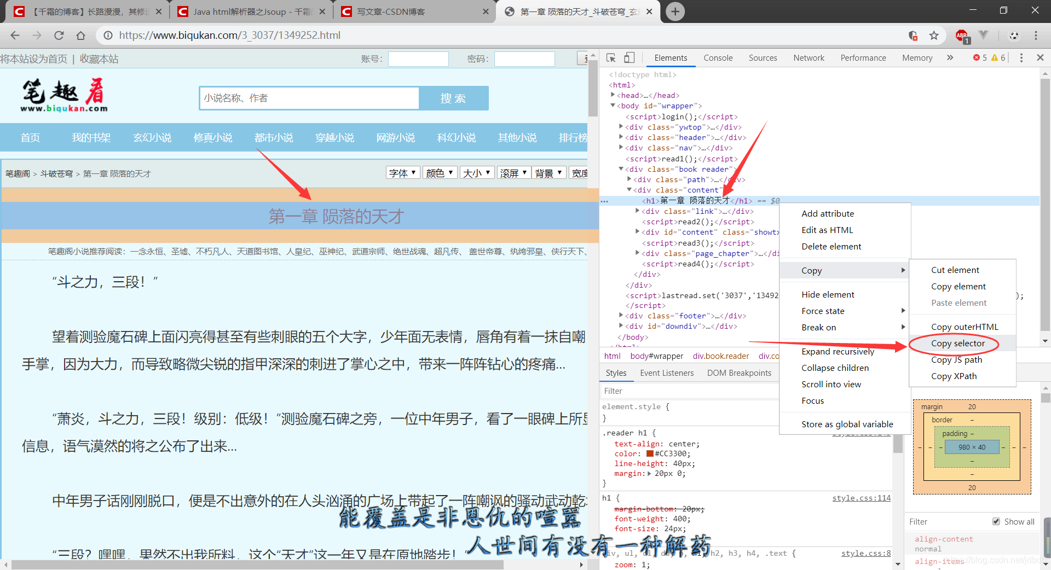Image resolution: width=1051 pixels, height=570 pixels.
Task: Open DevTools customize three-dot menu
Action: pyautogui.click(x=1021, y=57)
